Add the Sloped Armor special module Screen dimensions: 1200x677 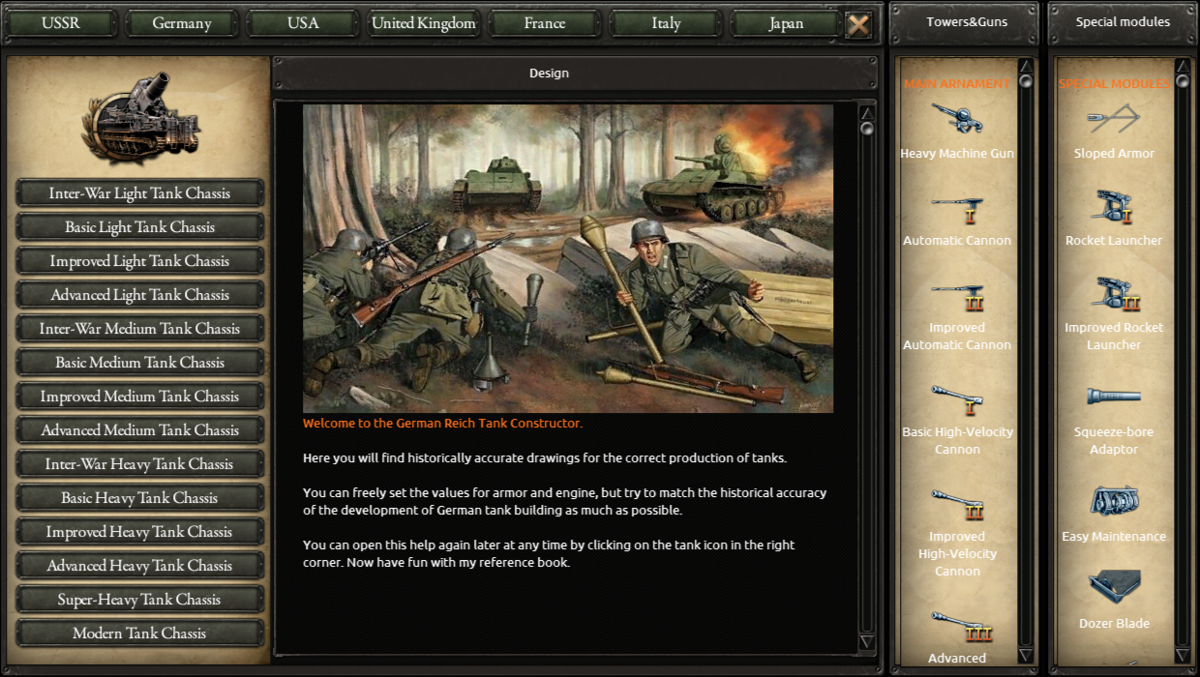(1114, 119)
